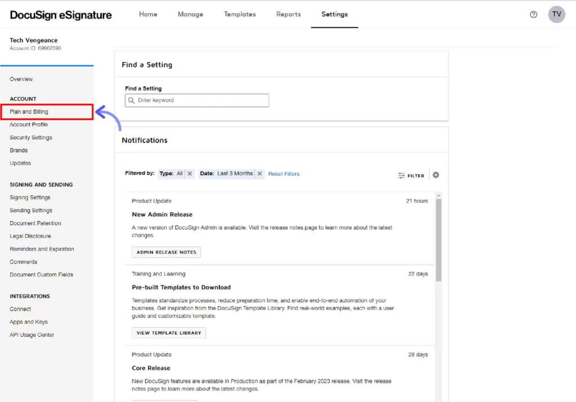
Task: Remove the Date: Last 3 Months filter
Action: [x=259, y=173]
